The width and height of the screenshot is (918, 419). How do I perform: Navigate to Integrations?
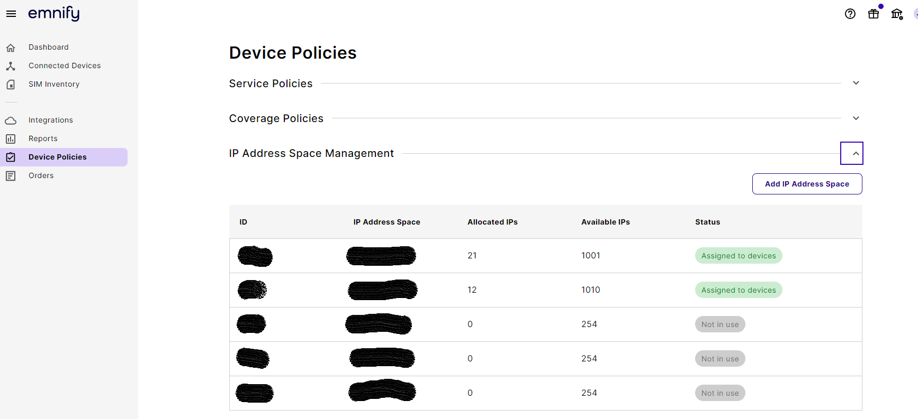(x=51, y=120)
